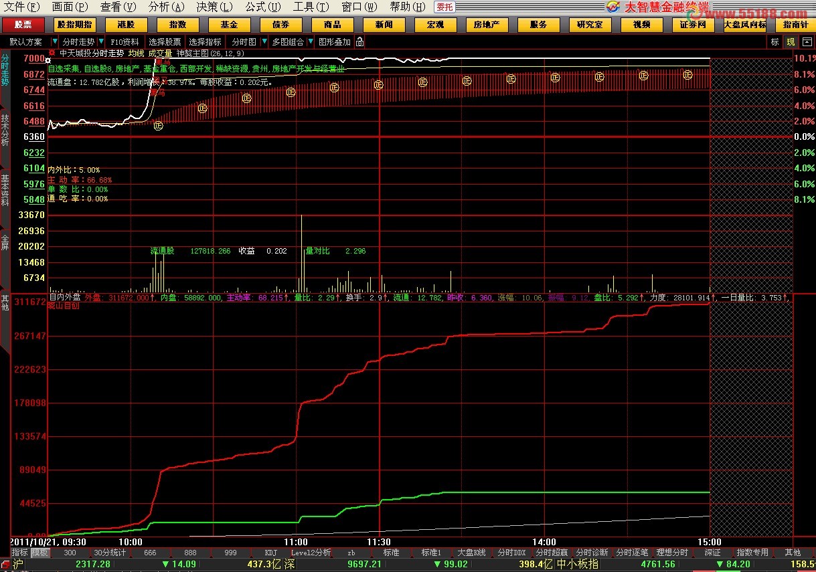The height and width of the screenshot is (572, 816).
Task: Select the 模板 bottom tab
Action: 40,553
